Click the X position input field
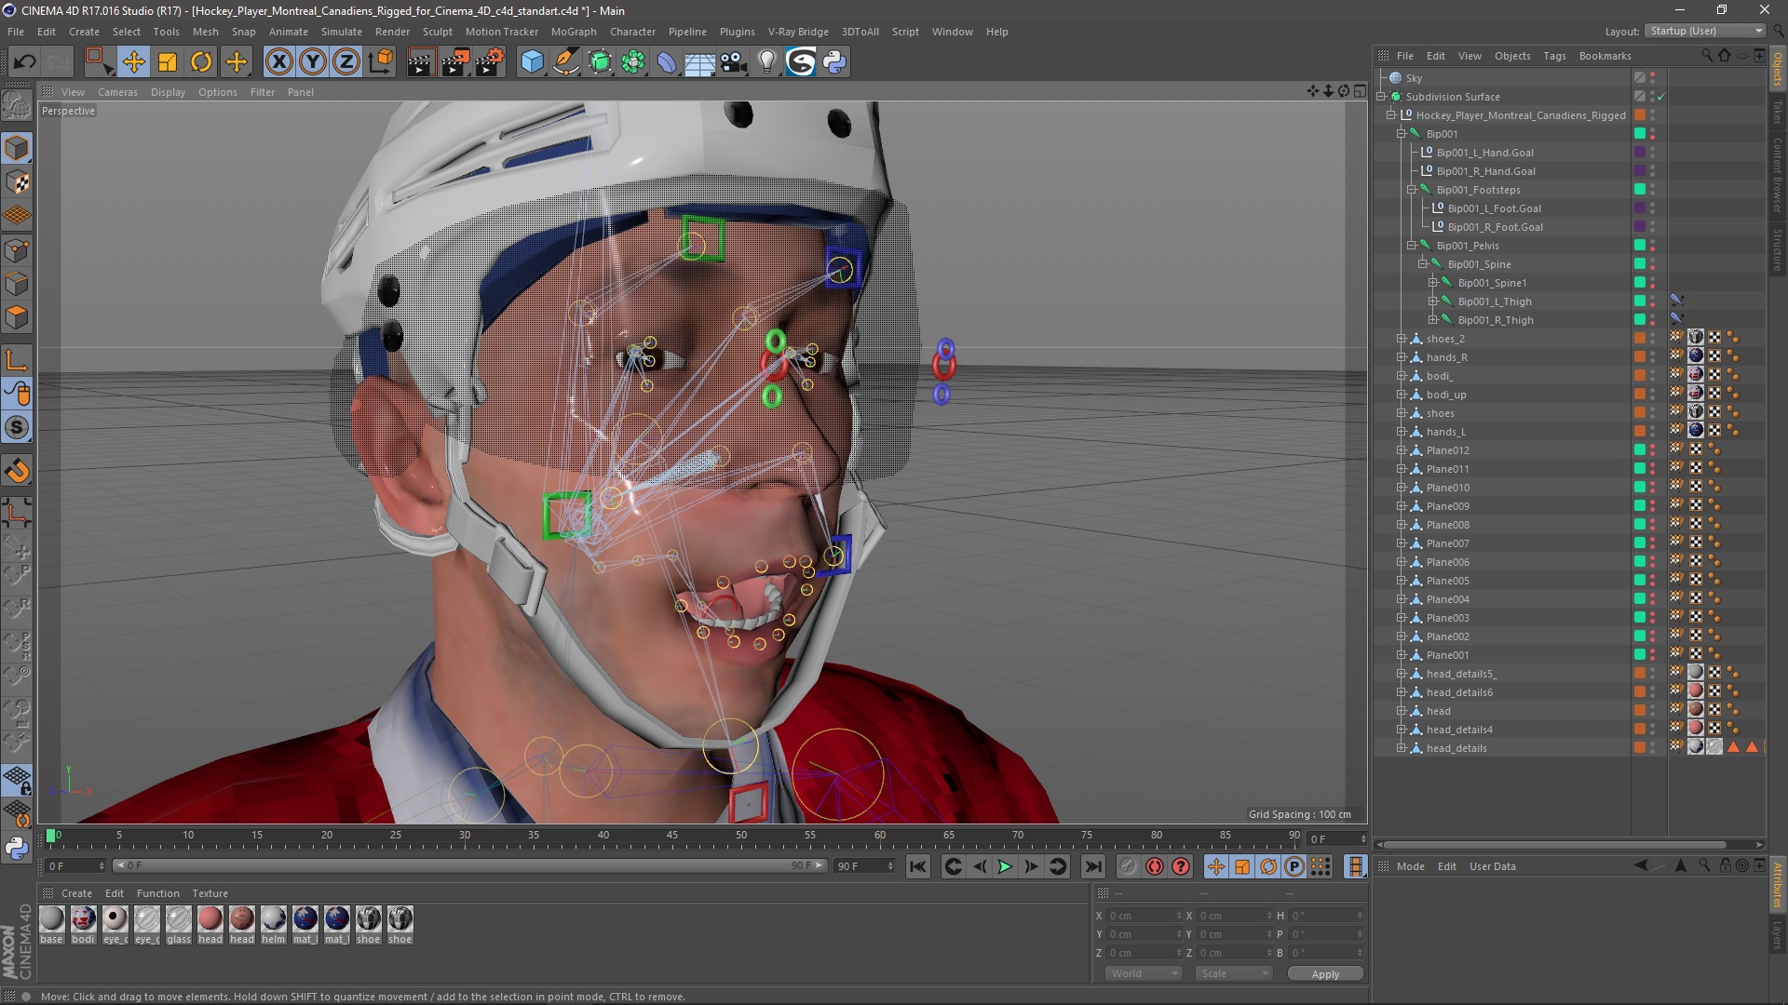Viewport: 1788px width, 1005px height. 1143,917
